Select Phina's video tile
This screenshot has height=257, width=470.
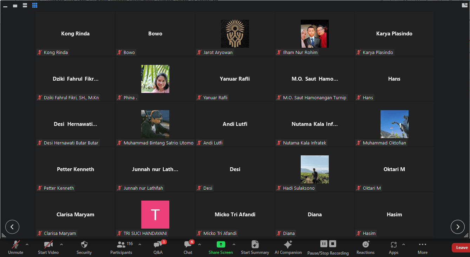click(x=155, y=79)
